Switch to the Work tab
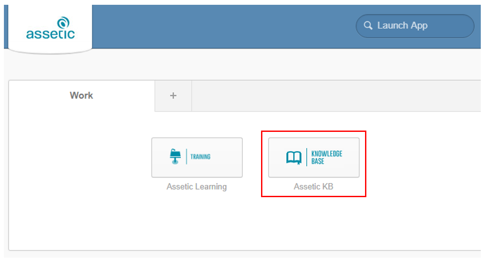 pos(81,95)
